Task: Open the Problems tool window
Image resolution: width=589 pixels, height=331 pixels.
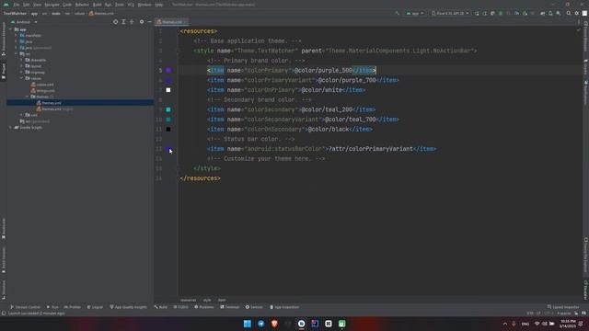Action: 204,307
